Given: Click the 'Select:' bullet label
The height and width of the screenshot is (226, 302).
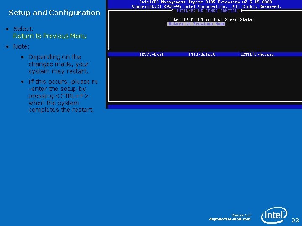Looking at the screenshot, I should pyautogui.click(x=23, y=29).
